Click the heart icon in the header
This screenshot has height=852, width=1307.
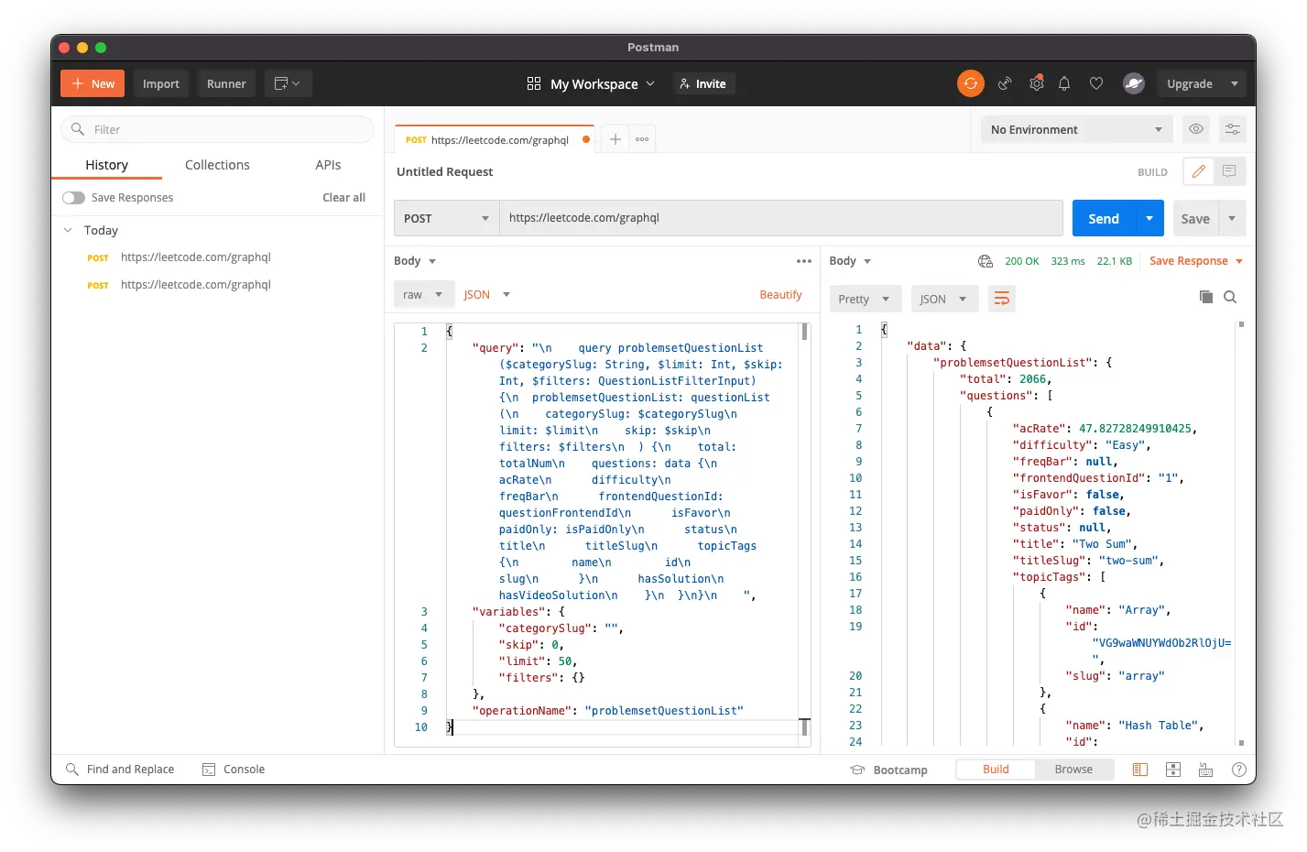click(1095, 83)
